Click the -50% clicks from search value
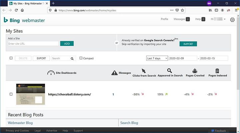This screenshot has width=240, height=133. coord(136,94)
